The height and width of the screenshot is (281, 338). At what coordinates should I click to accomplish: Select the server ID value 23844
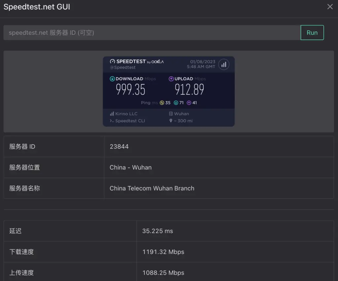pyautogui.click(x=119, y=147)
